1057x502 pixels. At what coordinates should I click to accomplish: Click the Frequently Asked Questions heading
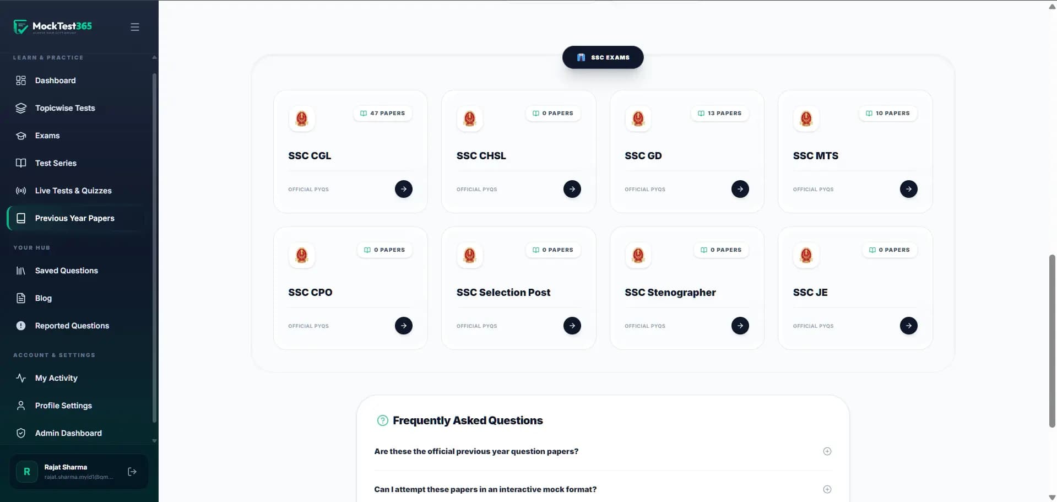pyautogui.click(x=468, y=420)
